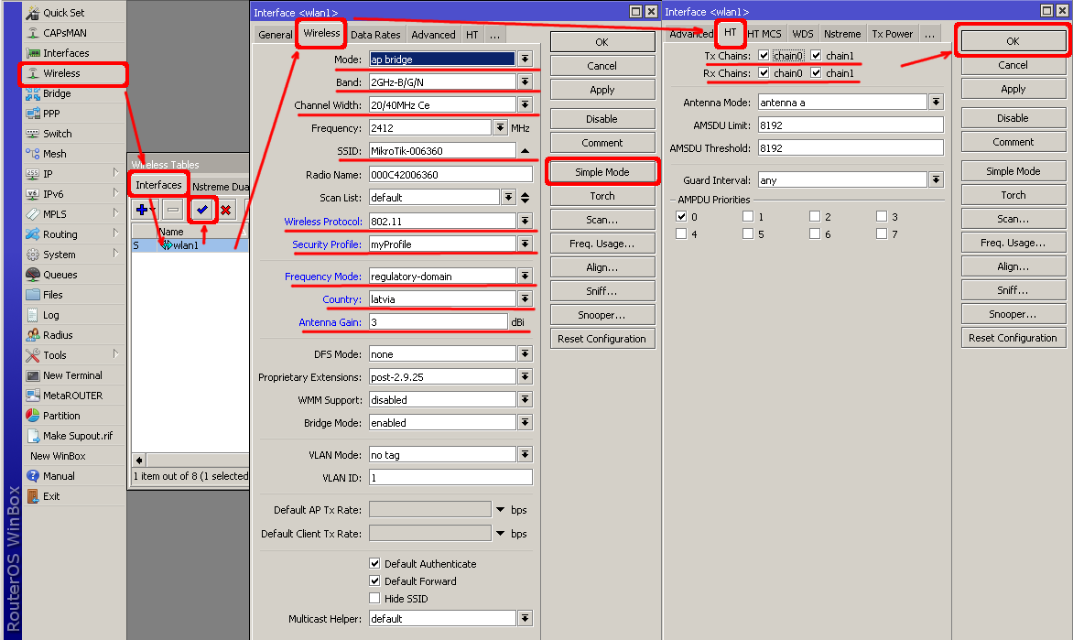The width and height of the screenshot is (1073, 640).
Task: Open the Country dropdown list
Action: (525, 299)
